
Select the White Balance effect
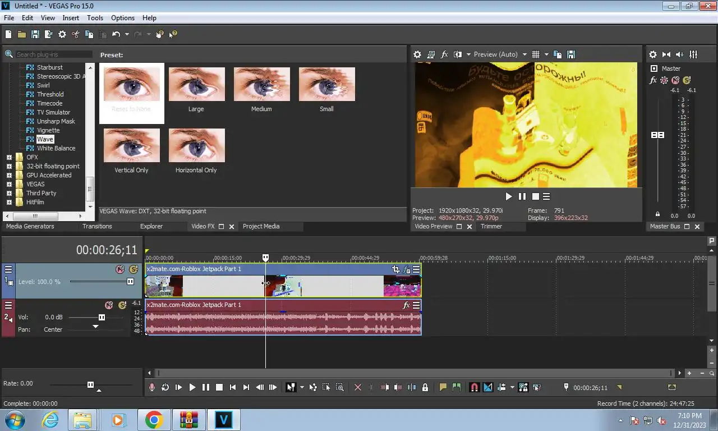click(56, 148)
